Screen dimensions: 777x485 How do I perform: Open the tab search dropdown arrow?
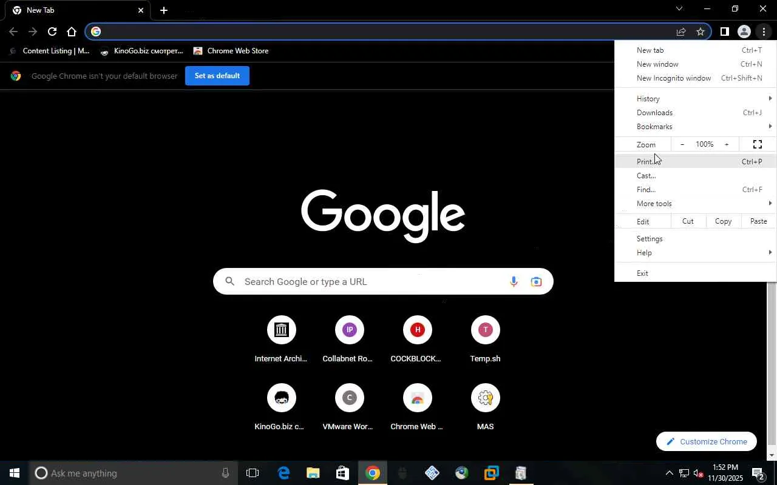[x=679, y=8]
